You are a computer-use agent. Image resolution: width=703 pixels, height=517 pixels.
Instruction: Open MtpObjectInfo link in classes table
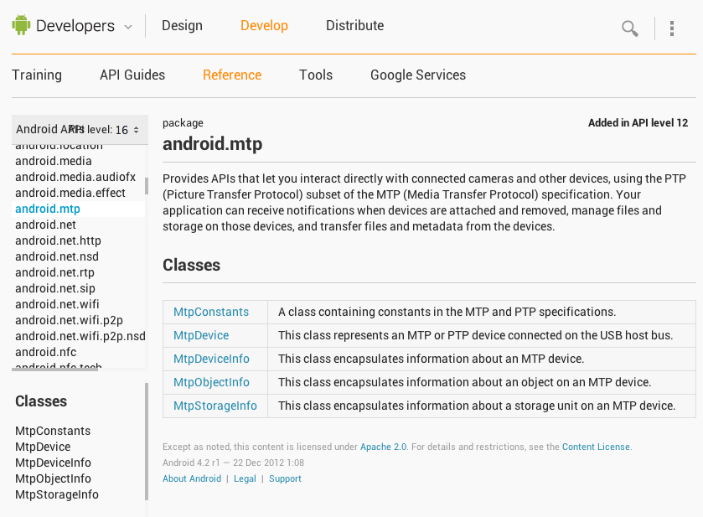tap(211, 382)
